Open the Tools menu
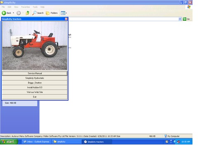Image resolution: width=206 pixels, height=155 pixels. click(35, 7)
